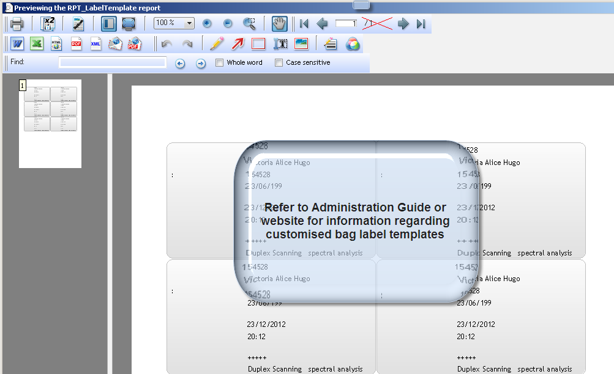Export report to Word

pos(17,44)
